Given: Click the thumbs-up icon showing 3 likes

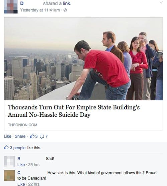Looking at the screenshot, I should pyautogui.click(x=34, y=136).
